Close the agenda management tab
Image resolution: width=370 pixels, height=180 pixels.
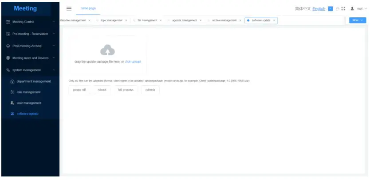click(x=201, y=20)
